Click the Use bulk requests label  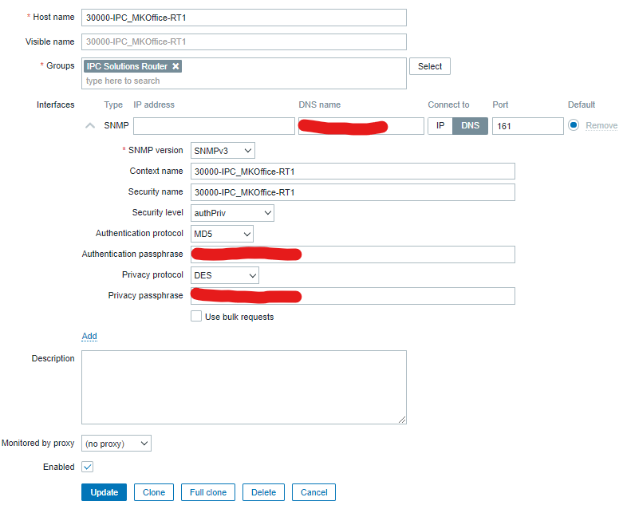pyautogui.click(x=239, y=317)
